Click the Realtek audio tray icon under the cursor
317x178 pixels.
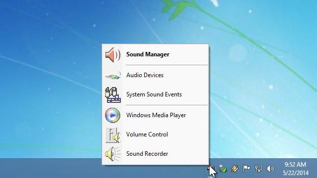pos(211,169)
